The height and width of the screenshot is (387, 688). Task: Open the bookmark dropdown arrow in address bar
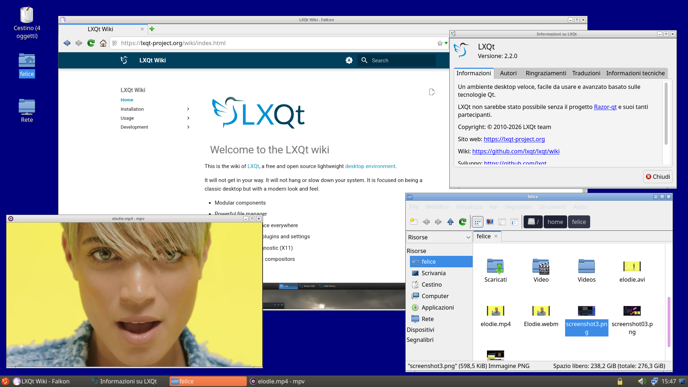446,43
